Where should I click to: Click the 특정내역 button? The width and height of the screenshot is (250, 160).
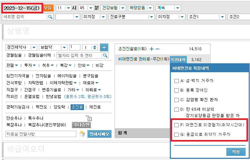pos(178,60)
